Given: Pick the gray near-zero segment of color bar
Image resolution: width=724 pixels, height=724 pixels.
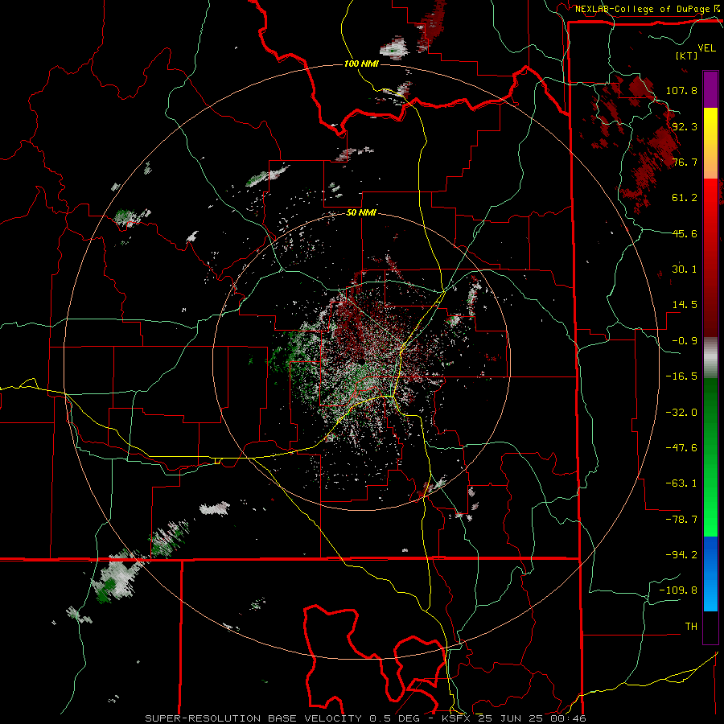Looking at the screenshot, I should pos(710,358).
